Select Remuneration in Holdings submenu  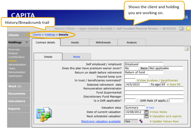coord(17,72)
